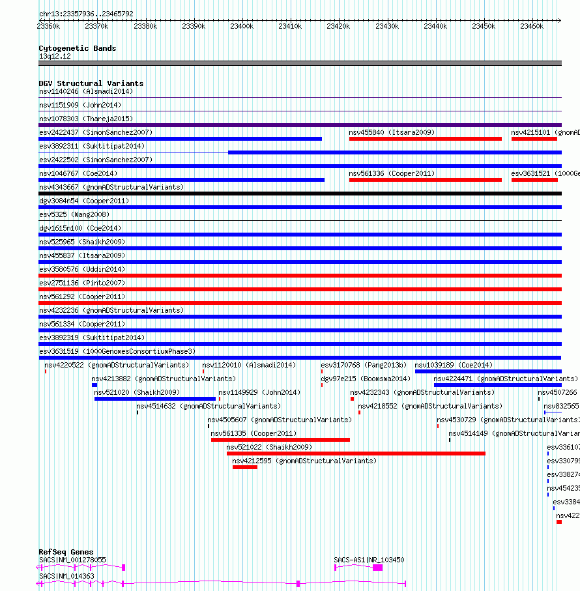The image size is (580, 591).
Task: Click the 23460k ruler tick label
Action: click(x=532, y=26)
